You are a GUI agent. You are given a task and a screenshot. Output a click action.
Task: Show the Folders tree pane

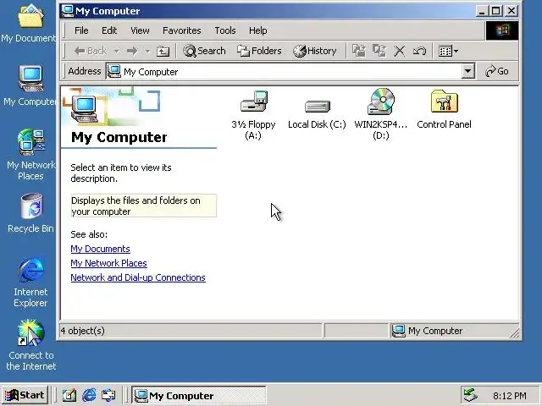coord(259,51)
